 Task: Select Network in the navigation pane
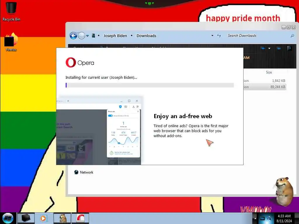click(x=84, y=172)
